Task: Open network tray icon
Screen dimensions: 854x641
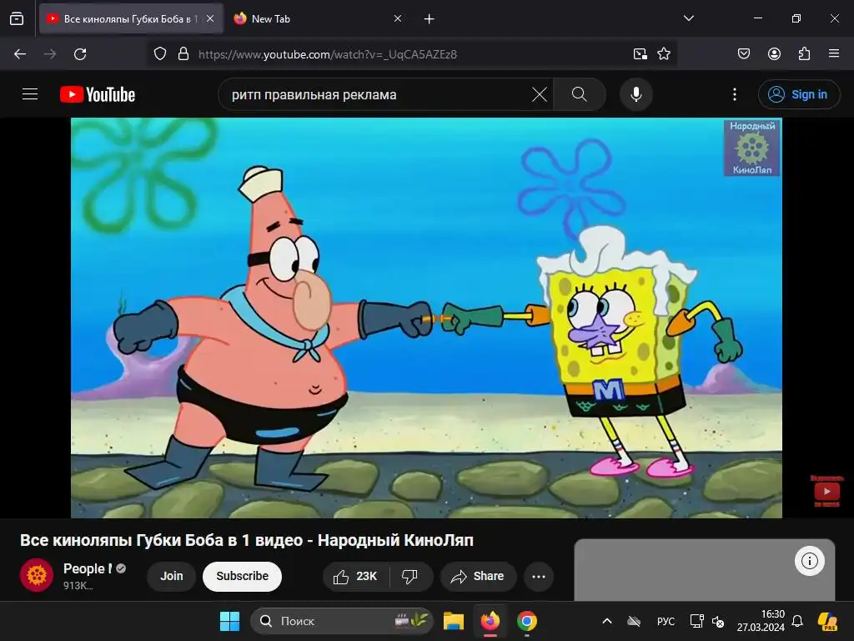Action: click(696, 621)
